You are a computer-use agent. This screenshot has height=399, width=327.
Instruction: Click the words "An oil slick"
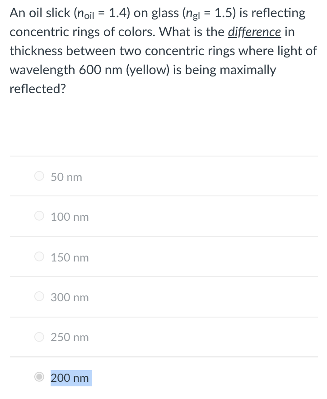(40, 13)
